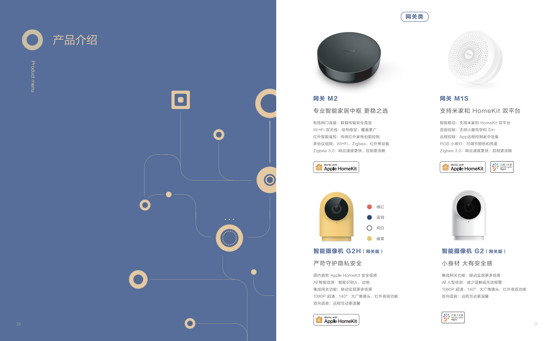Click the 网关类 category tag
The width and height of the screenshot is (552, 341).
pos(415,17)
